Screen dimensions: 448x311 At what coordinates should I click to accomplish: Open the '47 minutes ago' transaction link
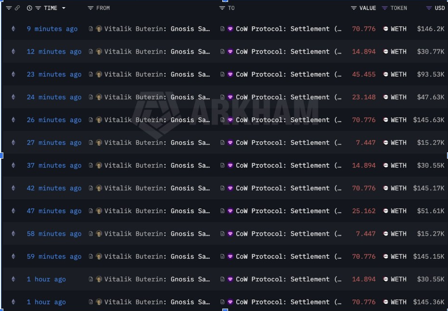pyautogui.click(x=54, y=211)
